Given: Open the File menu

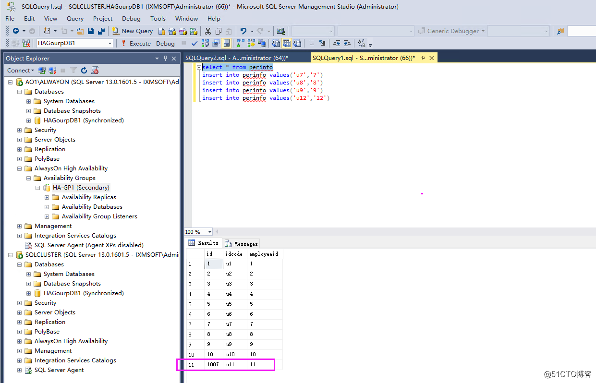Looking at the screenshot, I should point(10,18).
